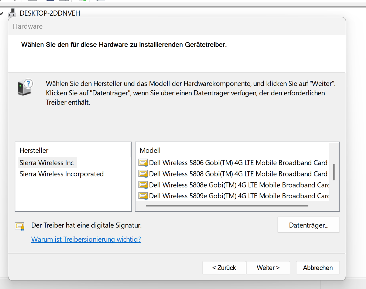Click the Modell list horizontal scrollbar

(227, 206)
